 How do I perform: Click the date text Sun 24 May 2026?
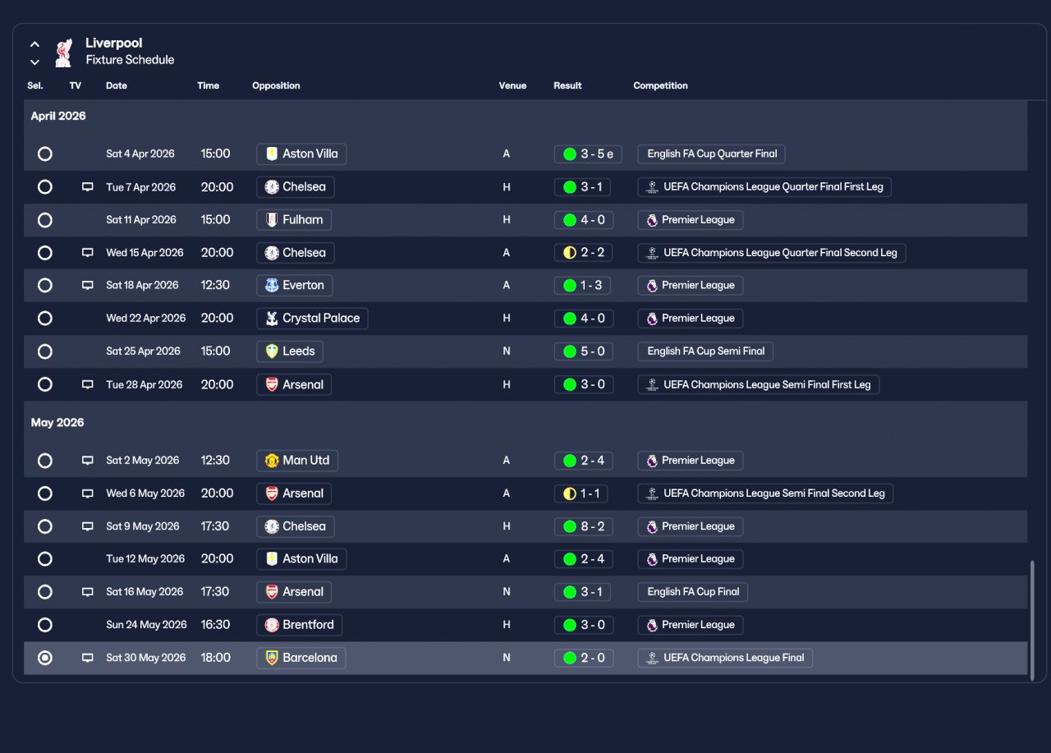click(146, 625)
